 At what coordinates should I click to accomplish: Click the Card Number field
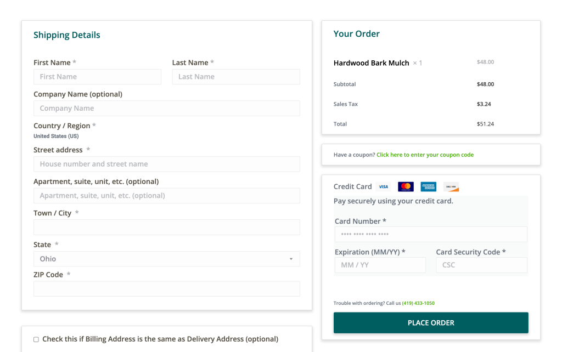[431, 234]
